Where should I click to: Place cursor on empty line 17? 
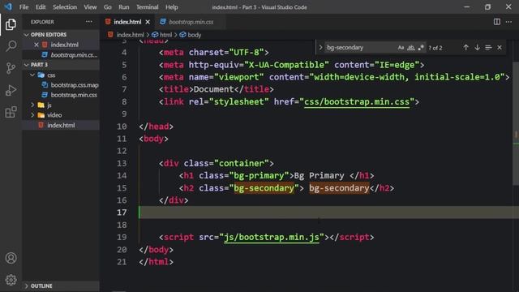(x=328, y=213)
